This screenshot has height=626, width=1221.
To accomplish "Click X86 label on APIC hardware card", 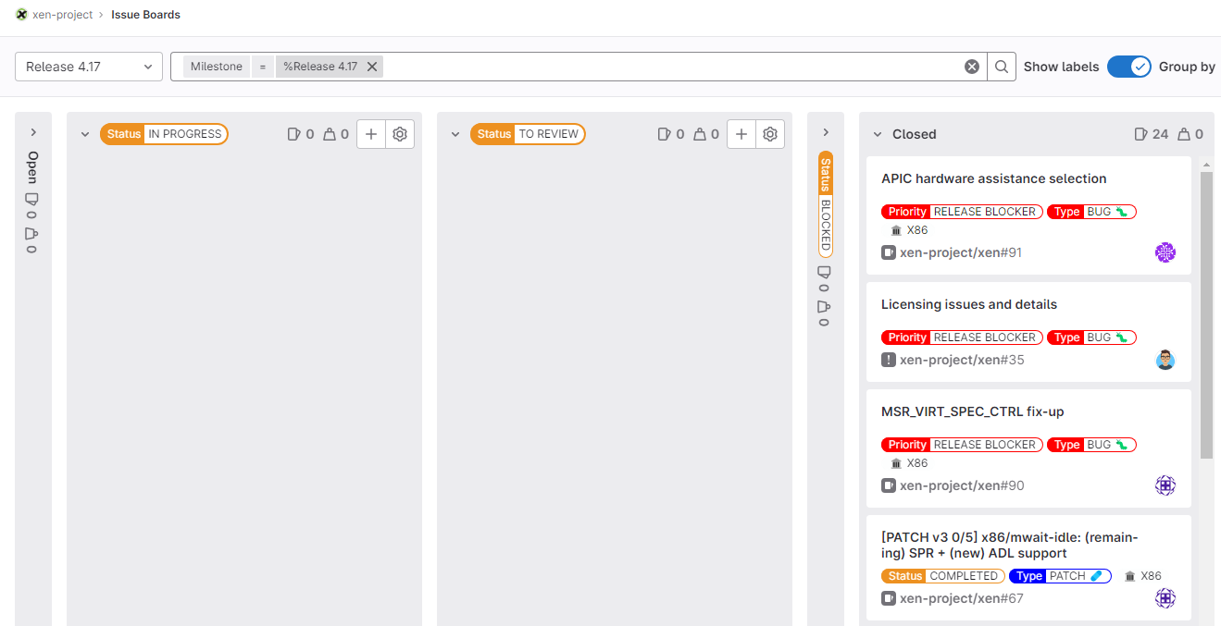I will point(909,230).
